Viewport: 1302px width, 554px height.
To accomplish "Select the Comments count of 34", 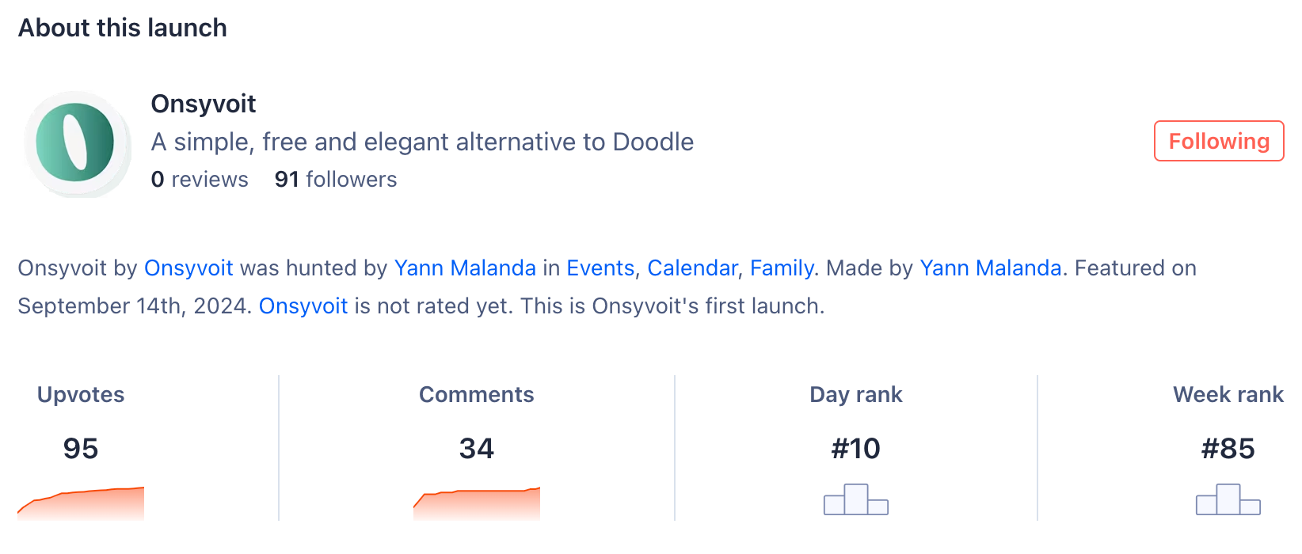I will 477,449.
